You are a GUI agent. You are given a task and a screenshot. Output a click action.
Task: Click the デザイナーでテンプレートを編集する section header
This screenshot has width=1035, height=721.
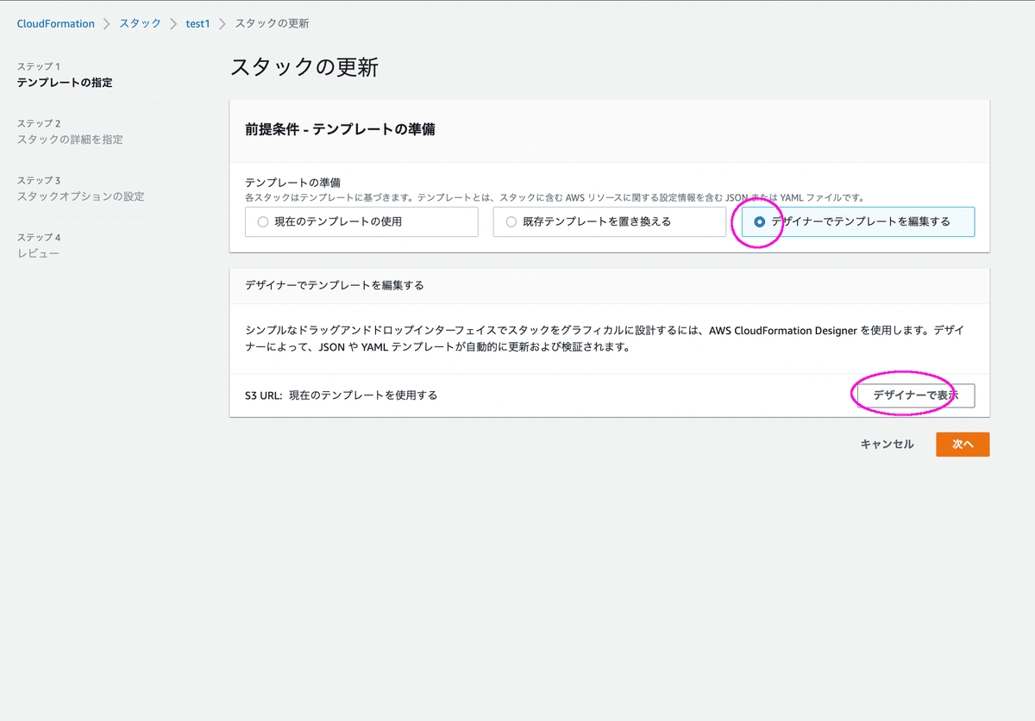[335, 285]
